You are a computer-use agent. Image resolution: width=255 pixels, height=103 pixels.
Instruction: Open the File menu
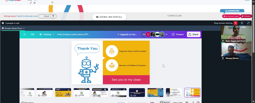pos(33,34)
